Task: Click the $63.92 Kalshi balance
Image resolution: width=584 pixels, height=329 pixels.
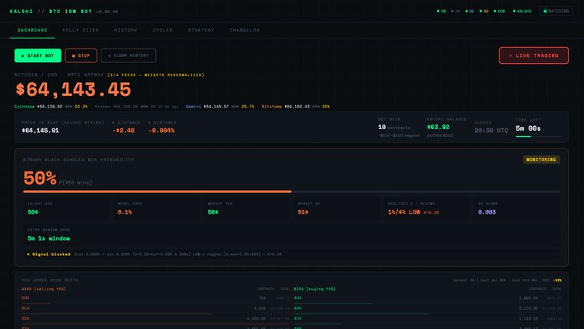Action: (438, 127)
